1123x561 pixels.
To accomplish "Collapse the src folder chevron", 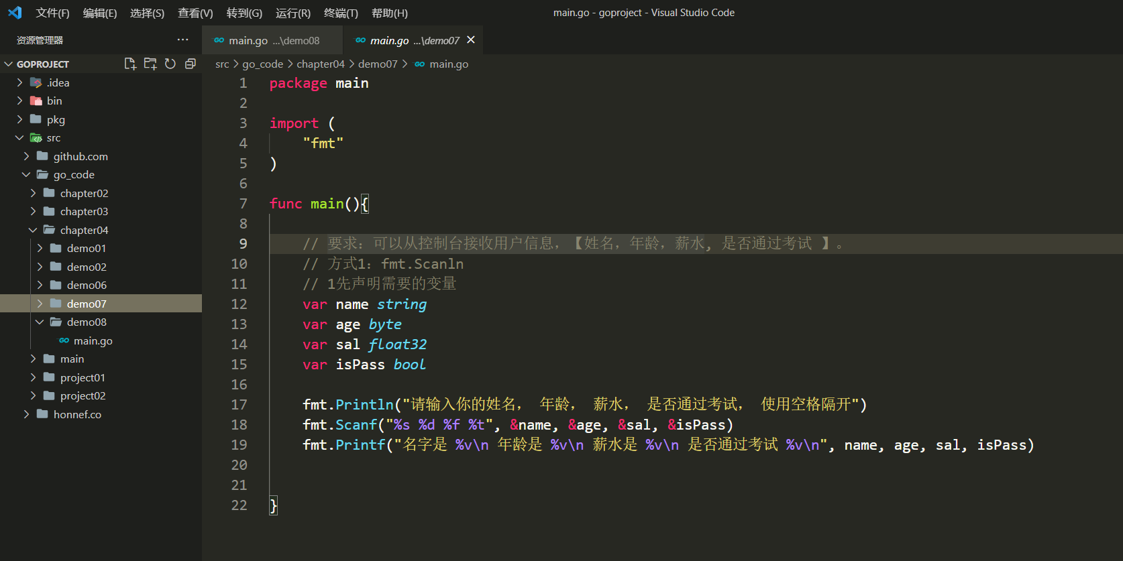I will pyautogui.click(x=19, y=137).
